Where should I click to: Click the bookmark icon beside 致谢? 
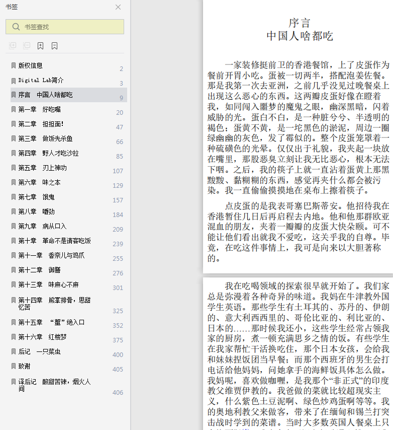(x=14, y=366)
